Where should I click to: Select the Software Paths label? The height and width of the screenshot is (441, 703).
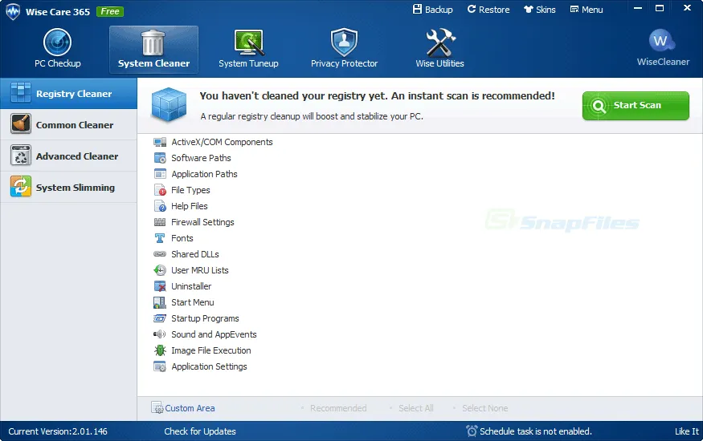(x=201, y=158)
